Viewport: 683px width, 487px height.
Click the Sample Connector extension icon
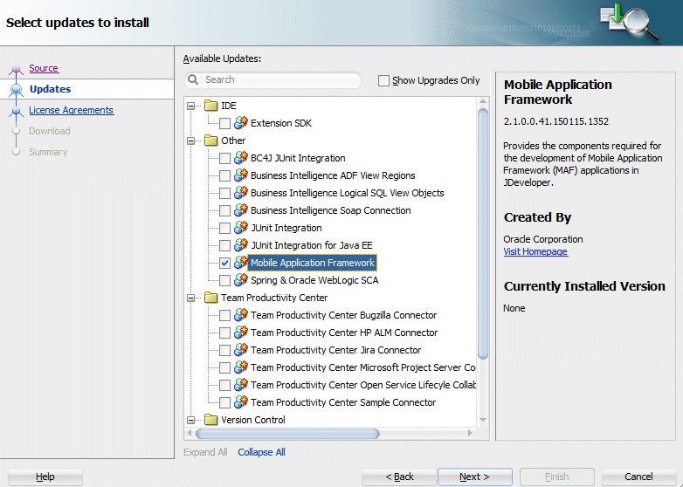[241, 401]
